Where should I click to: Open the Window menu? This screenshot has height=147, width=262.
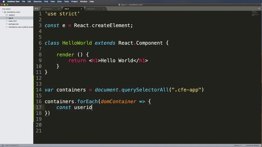coord(84,2)
